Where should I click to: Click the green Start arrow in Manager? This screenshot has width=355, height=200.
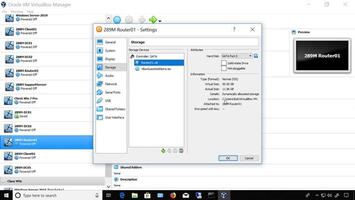click(153, 20)
